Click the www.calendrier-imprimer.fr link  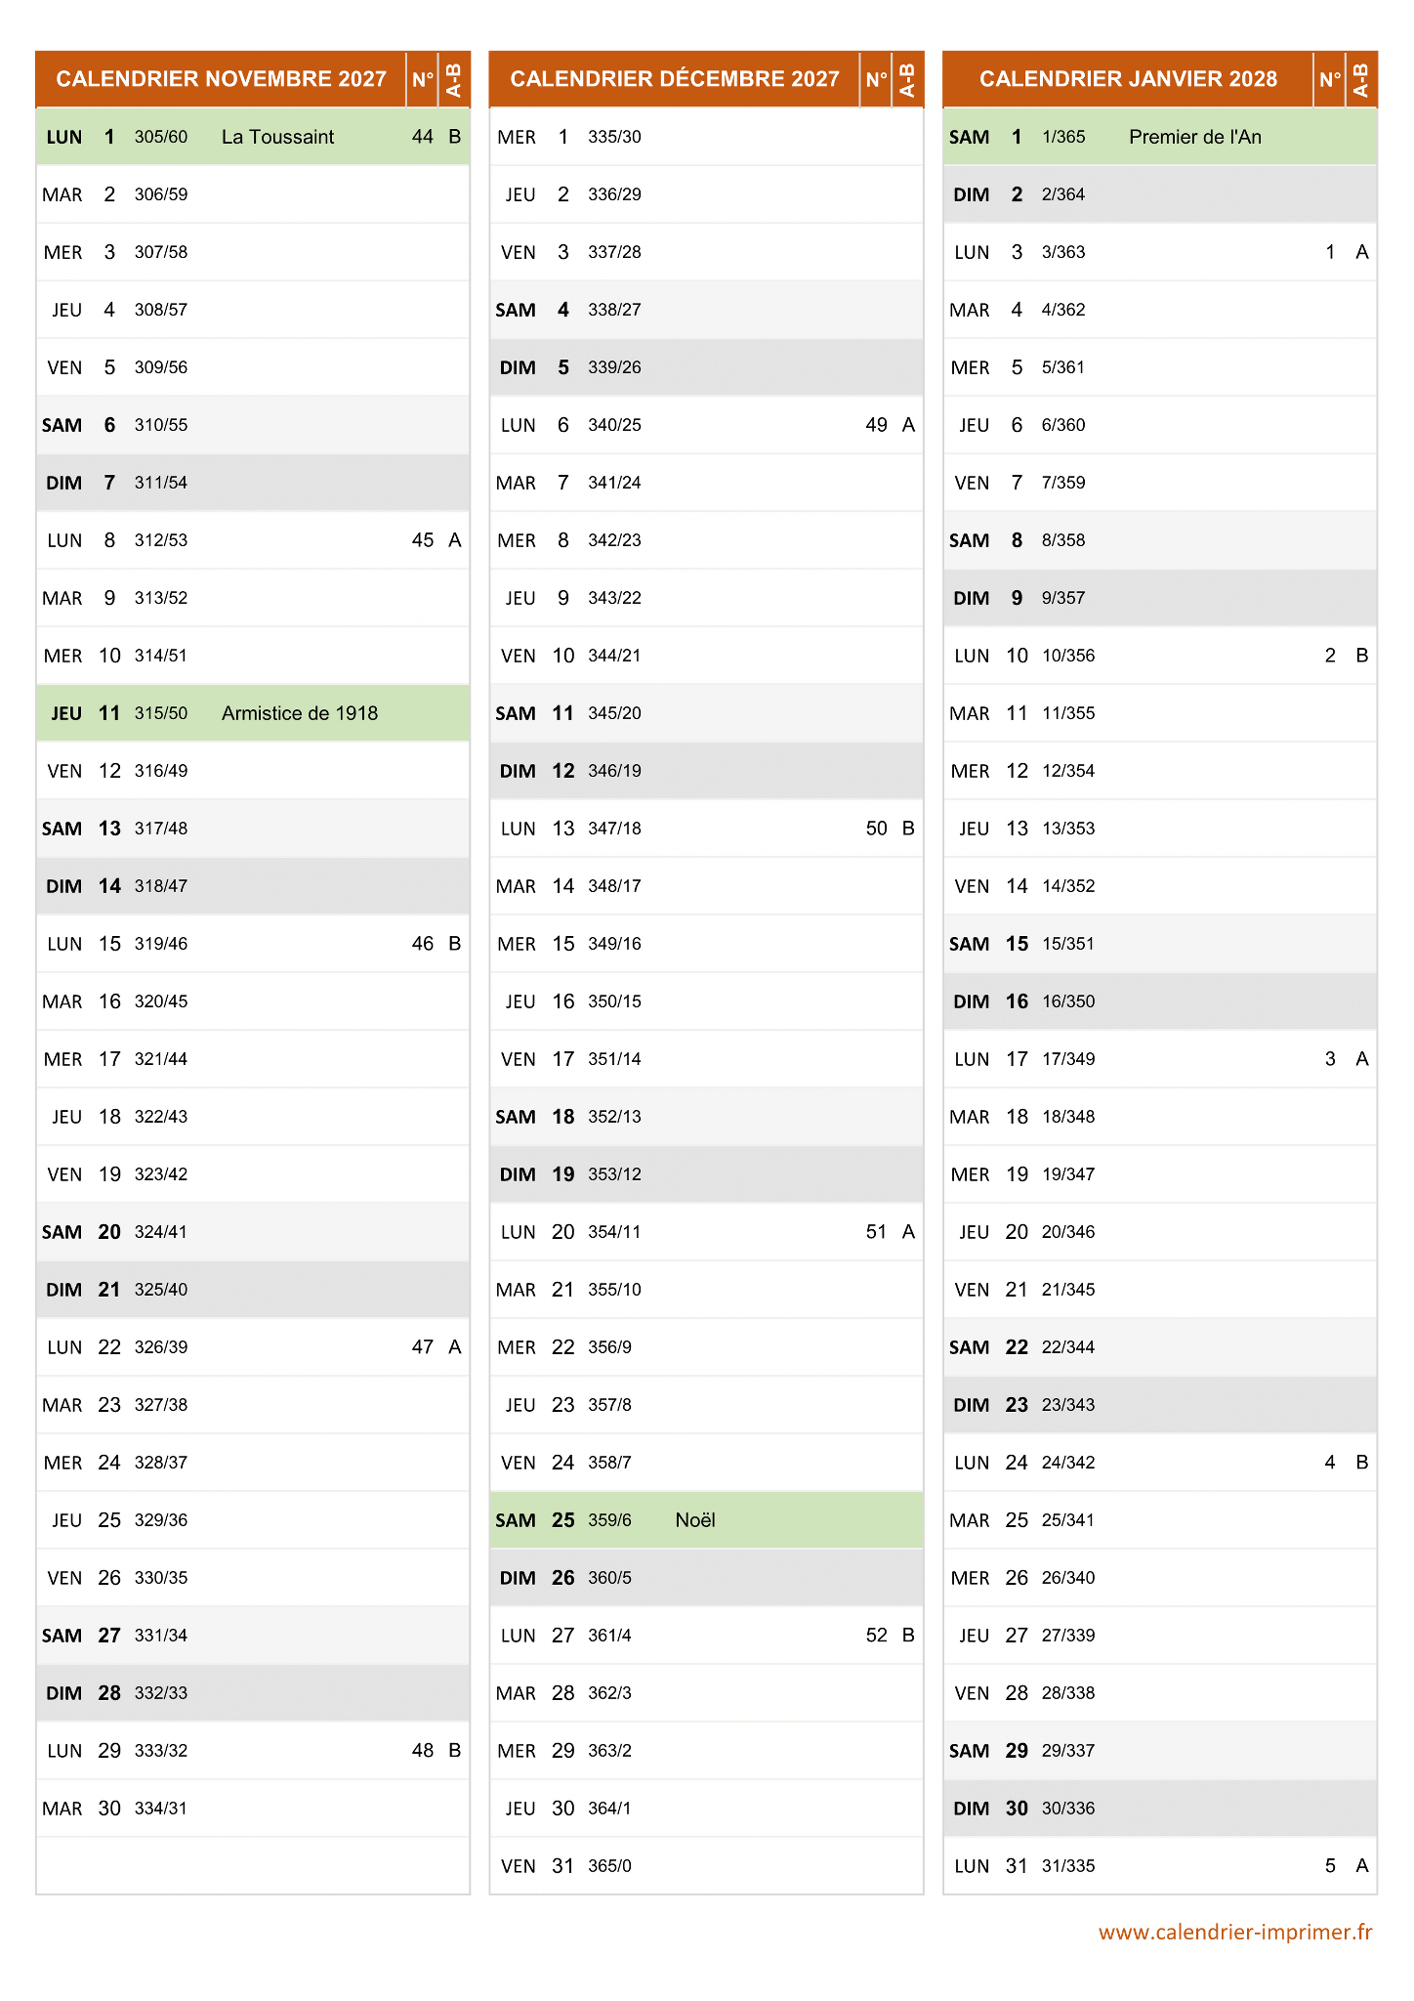coord(1234,1932)
